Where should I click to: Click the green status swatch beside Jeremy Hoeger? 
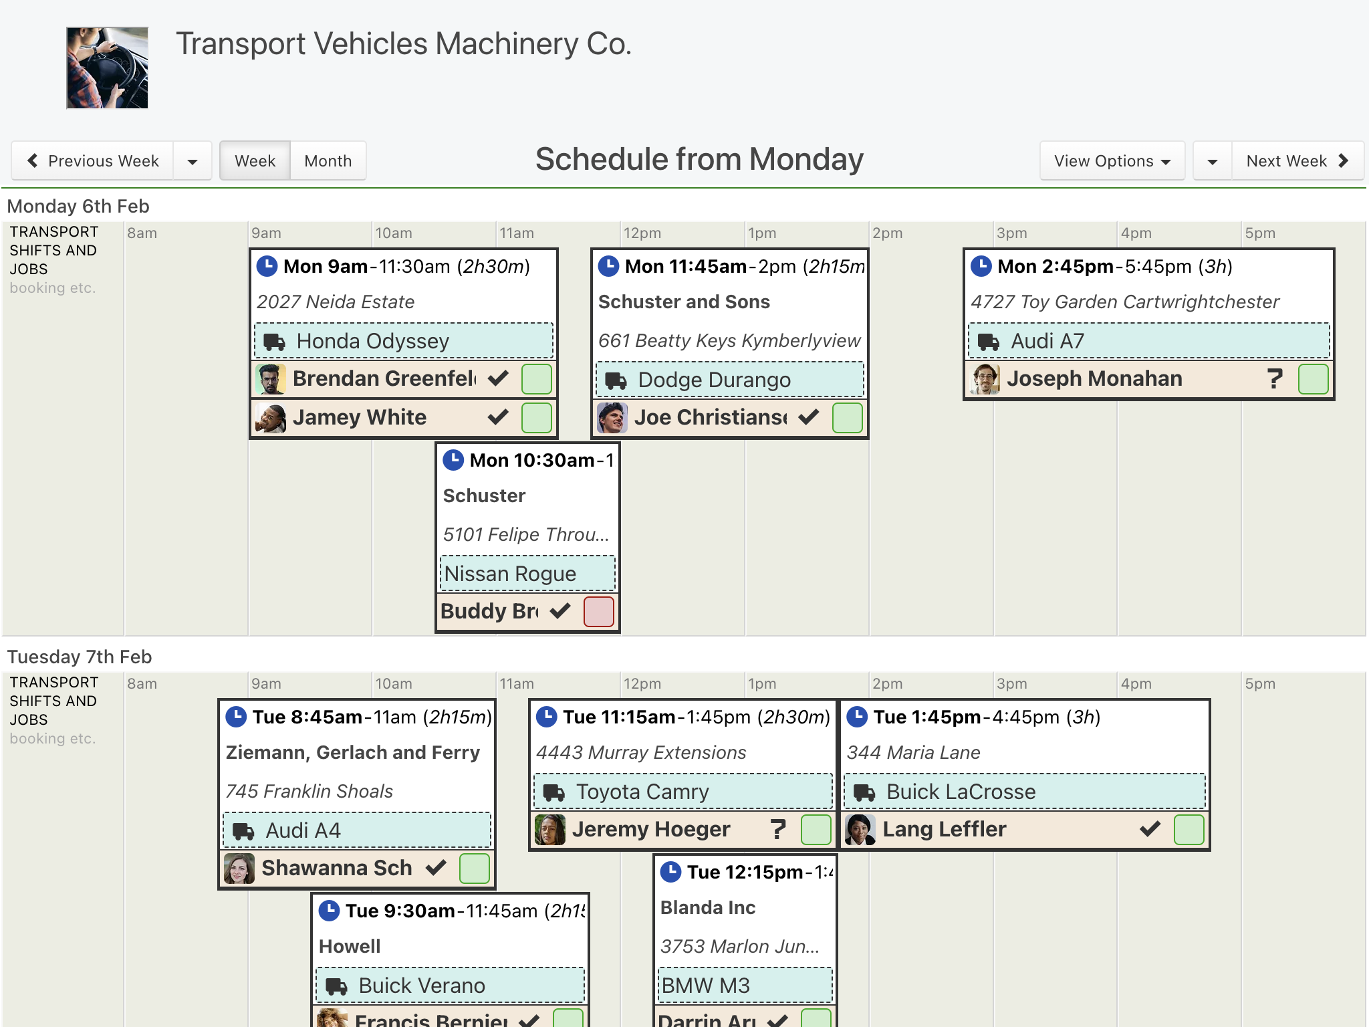coord(816,830)
